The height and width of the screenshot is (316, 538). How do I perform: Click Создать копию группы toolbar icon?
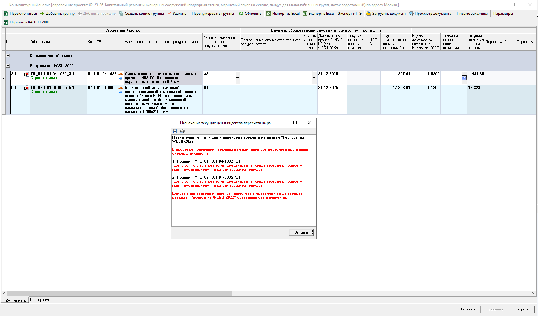pos(121,14)
